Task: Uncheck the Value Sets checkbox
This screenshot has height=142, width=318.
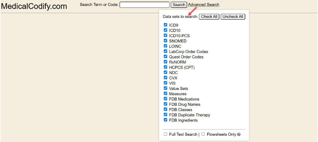Action: [x=165, y=88]
